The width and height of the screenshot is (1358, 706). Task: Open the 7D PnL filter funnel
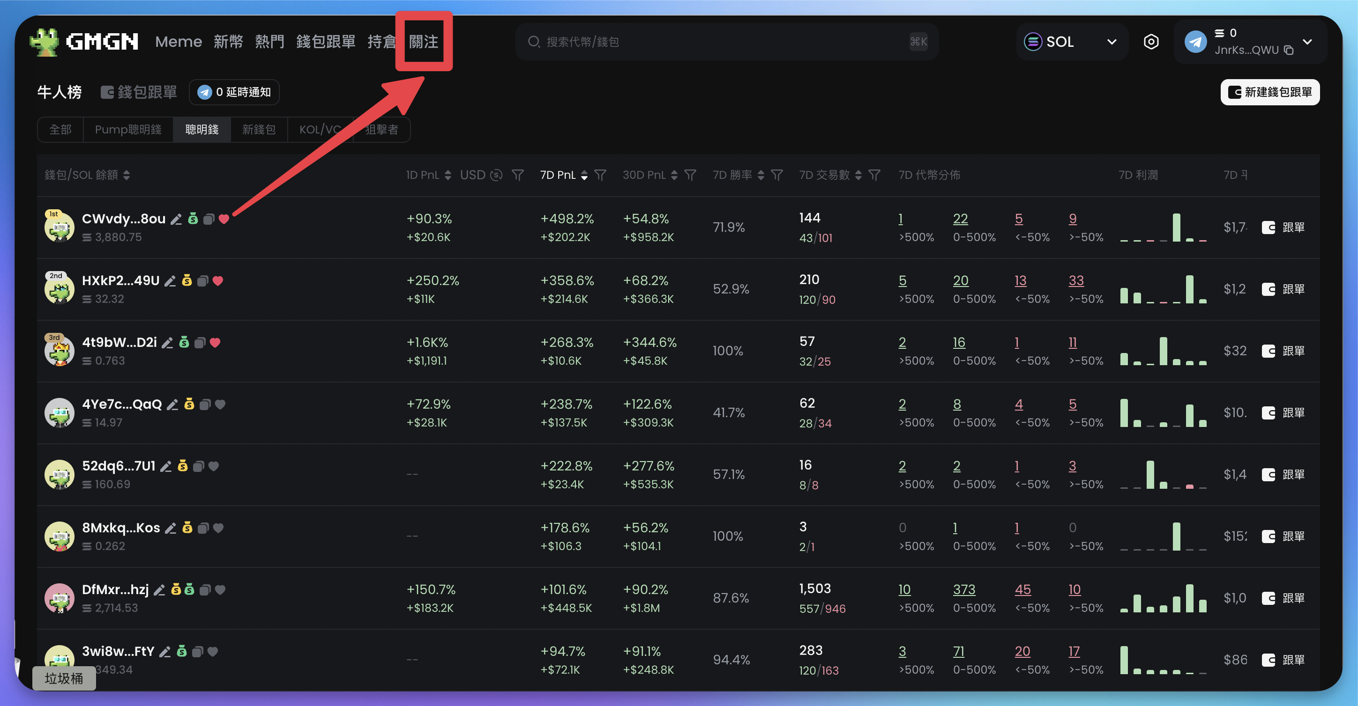coord(600,175)
